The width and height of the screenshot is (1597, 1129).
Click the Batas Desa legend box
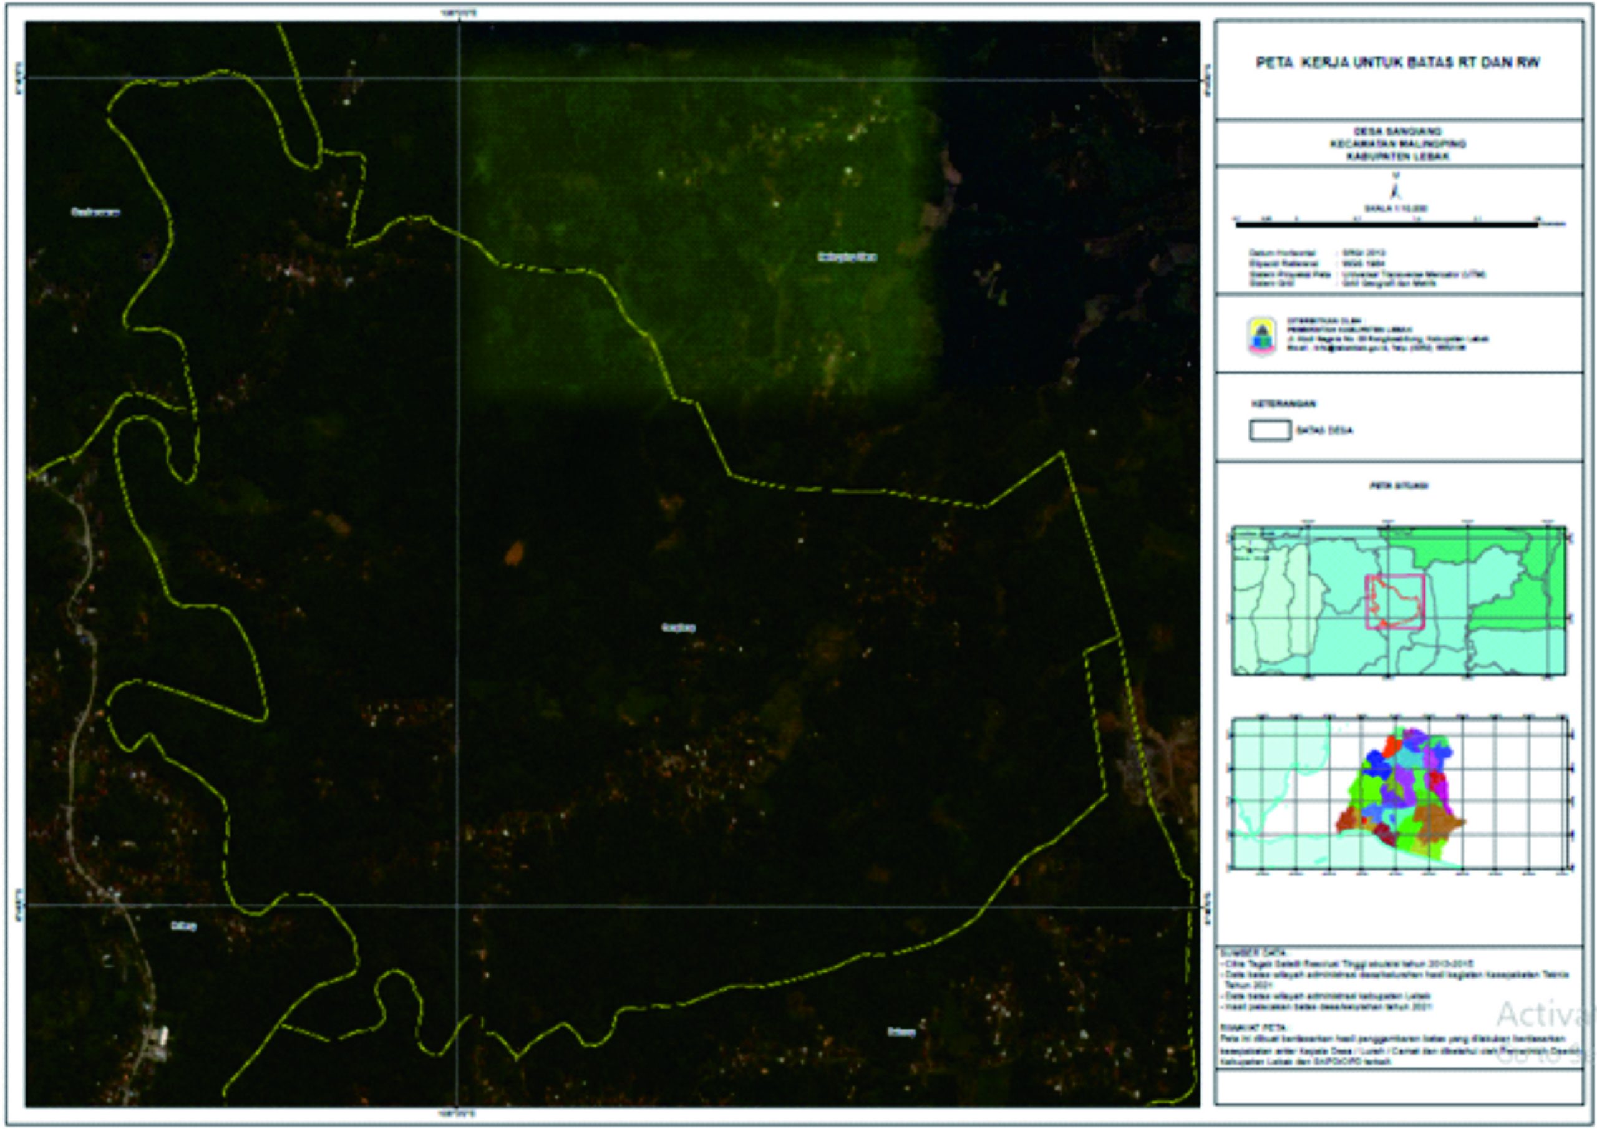1270,430
